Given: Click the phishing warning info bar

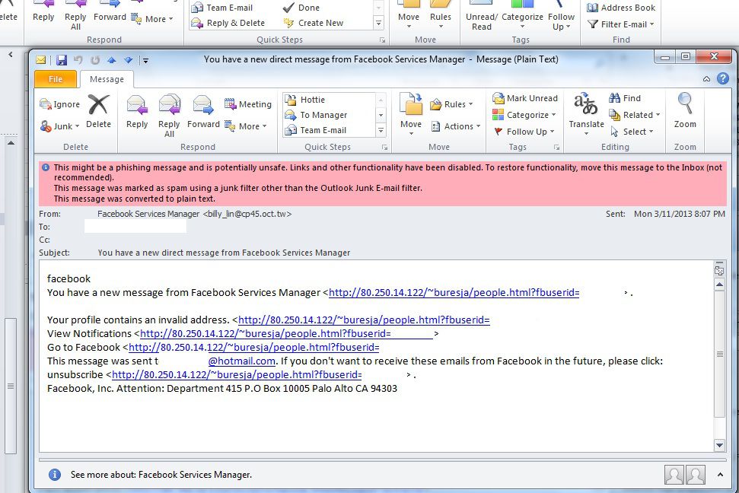Looking at the screenshot, I should 383,183.
